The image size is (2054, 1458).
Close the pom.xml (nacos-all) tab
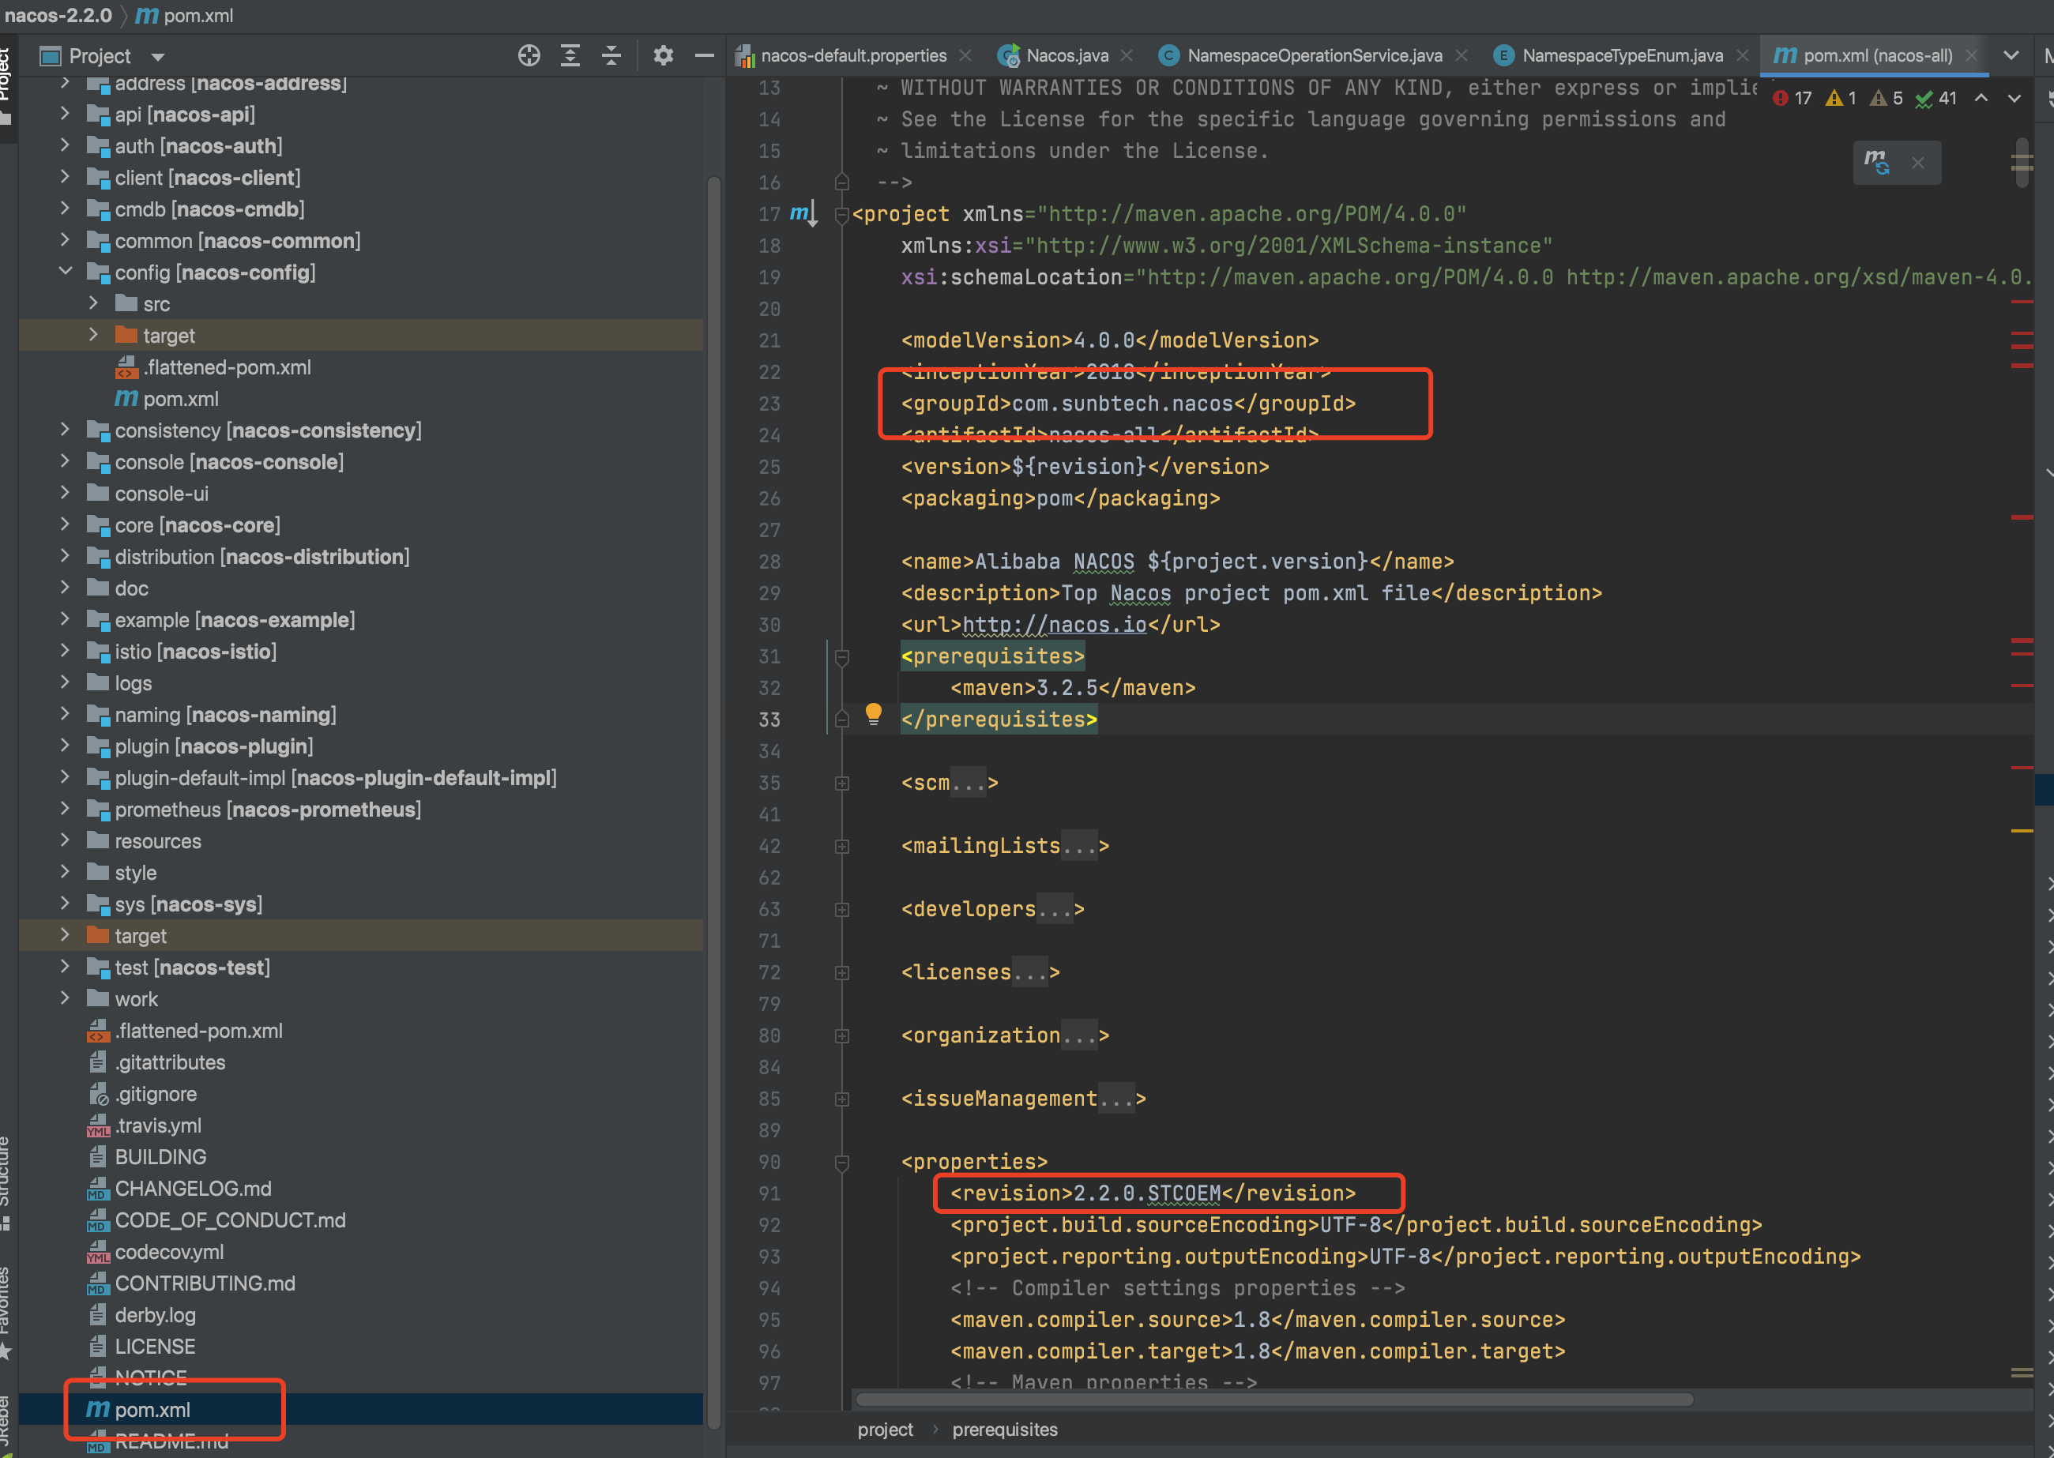1971,55
